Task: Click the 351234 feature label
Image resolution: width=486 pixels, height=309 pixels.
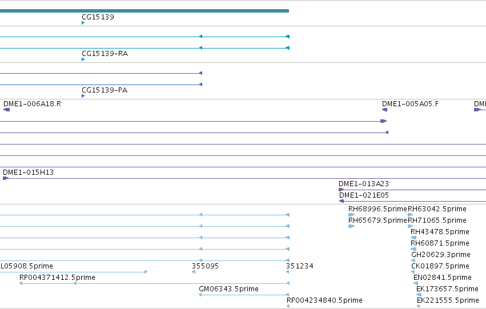Action: [299, 266]
